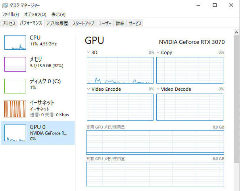
Task: Click the scrollbar up arrow
Action: 236,32
